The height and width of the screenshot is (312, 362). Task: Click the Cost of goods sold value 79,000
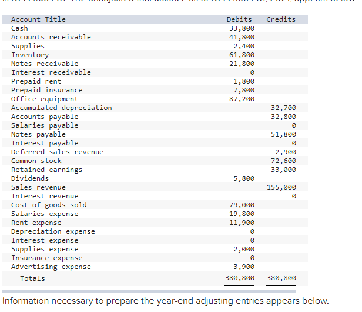242,205
